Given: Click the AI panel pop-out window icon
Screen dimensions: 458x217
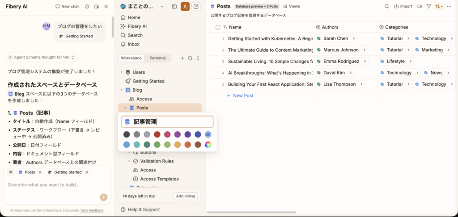Looking at the screenshot, I should [97, 6].
